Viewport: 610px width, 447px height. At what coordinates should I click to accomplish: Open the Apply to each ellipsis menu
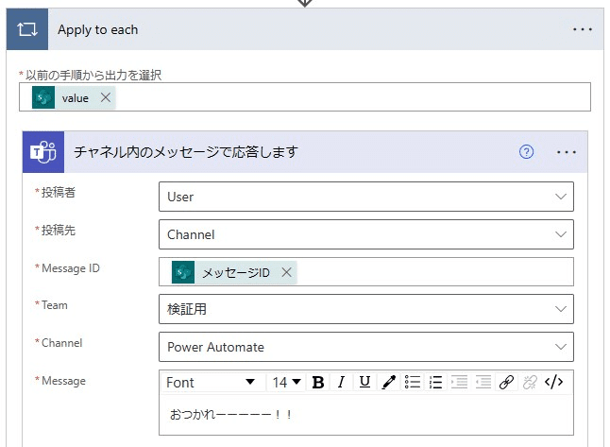click(x=583, y=29)
